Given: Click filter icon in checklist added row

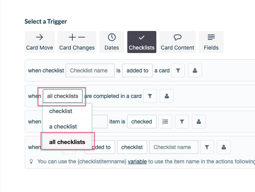Looking at the screenshot, I should pos(178,70).
